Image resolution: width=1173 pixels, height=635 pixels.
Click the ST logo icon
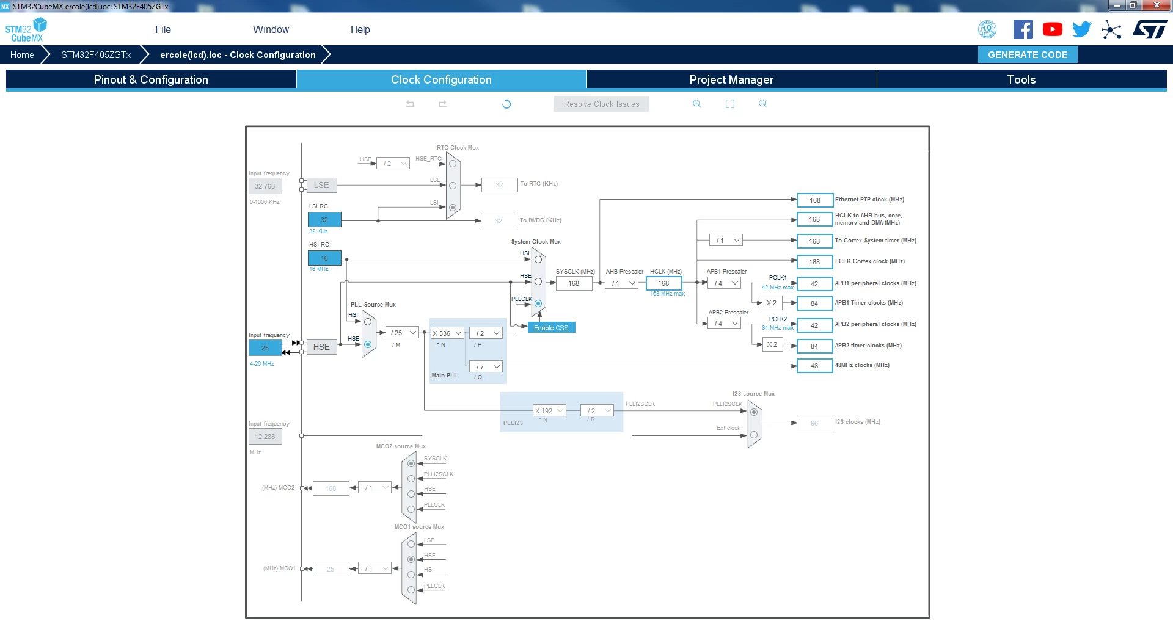click(1150, 29)
